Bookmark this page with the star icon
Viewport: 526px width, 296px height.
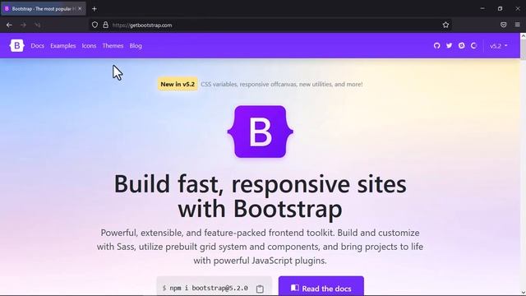445,25
